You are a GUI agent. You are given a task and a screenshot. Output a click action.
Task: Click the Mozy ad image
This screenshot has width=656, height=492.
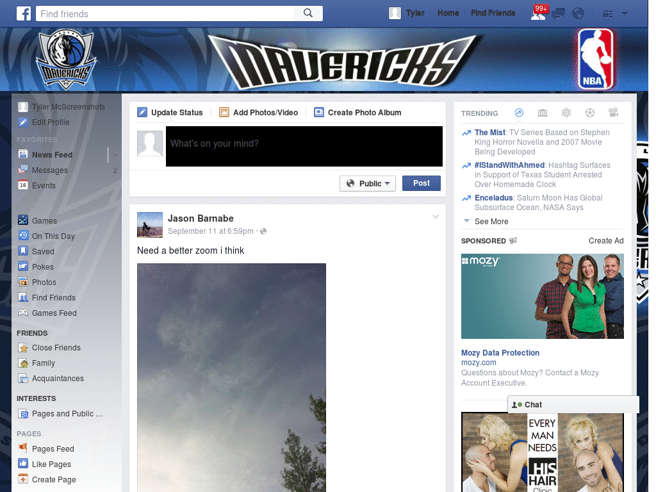tap(542, 296)
